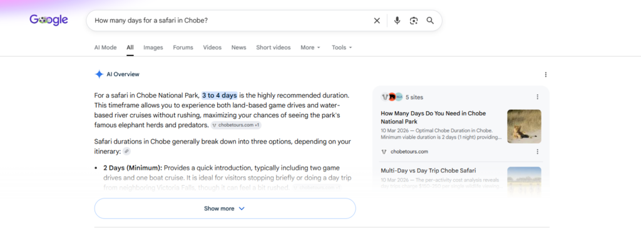
Task: Start voice search with microphone icon
Action: click(397, 21)
